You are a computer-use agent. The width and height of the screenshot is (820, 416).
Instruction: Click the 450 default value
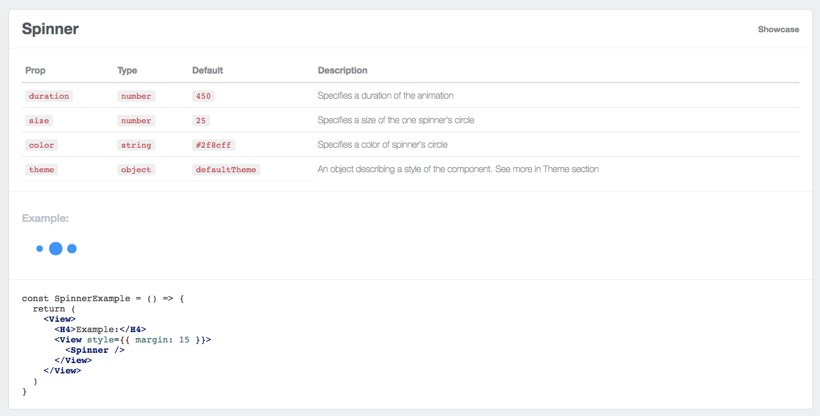click(204, 96)
